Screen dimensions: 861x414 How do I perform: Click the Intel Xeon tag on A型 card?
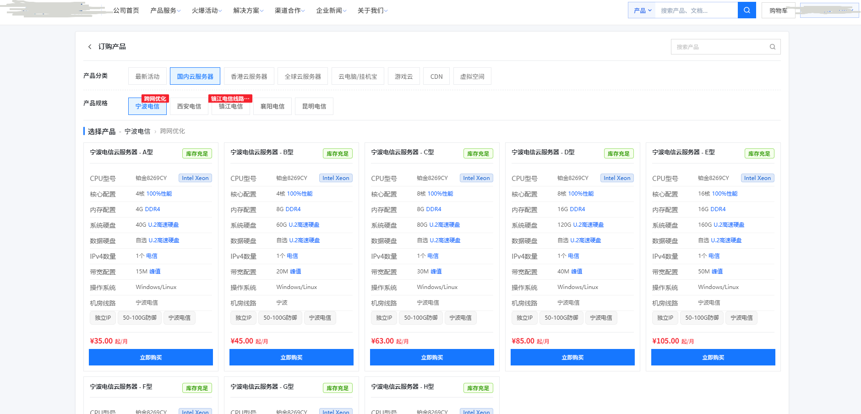(x=195, y=178)
